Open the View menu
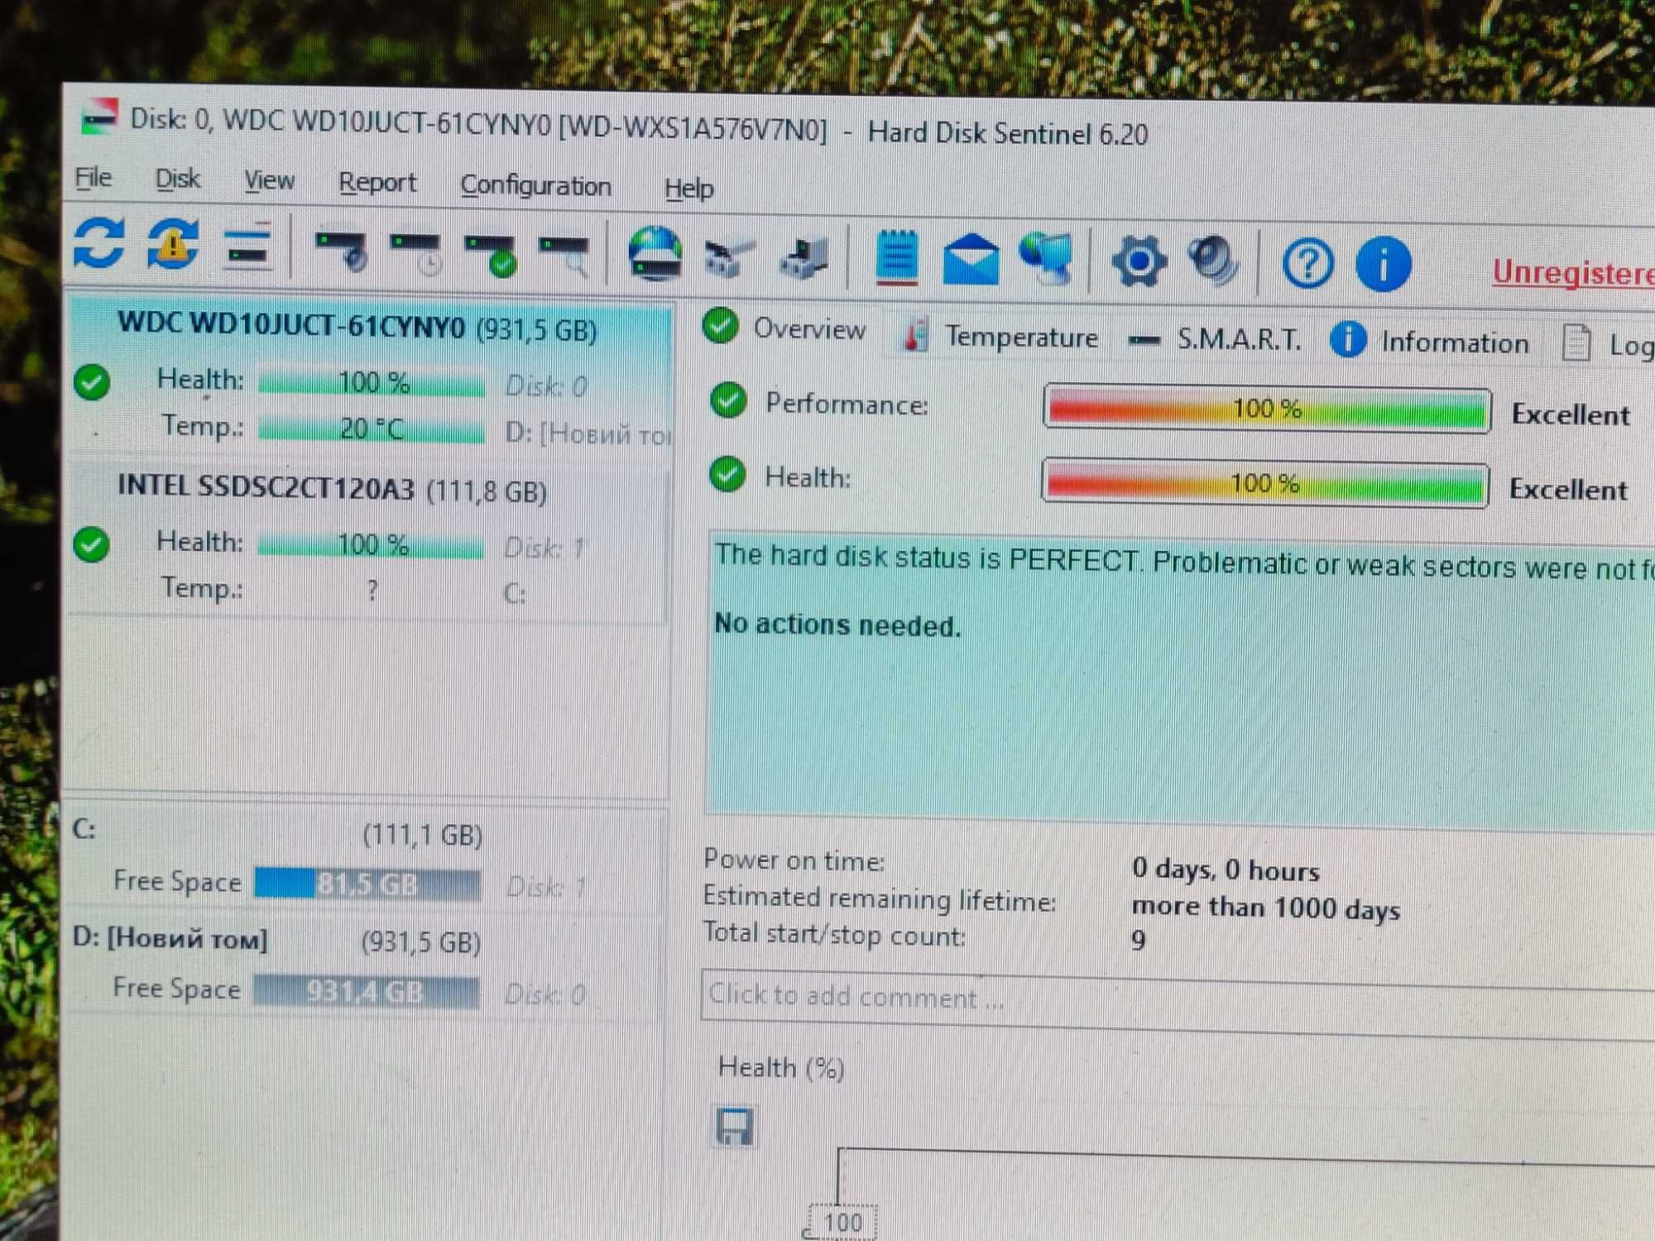1655x1241 pixels. pyautogui.click(x=269, y=181)
